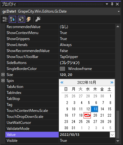The width and height of the screenshot is (123, 145).
Task: Click WindowFrame color value text
Action: click(80, 69)
